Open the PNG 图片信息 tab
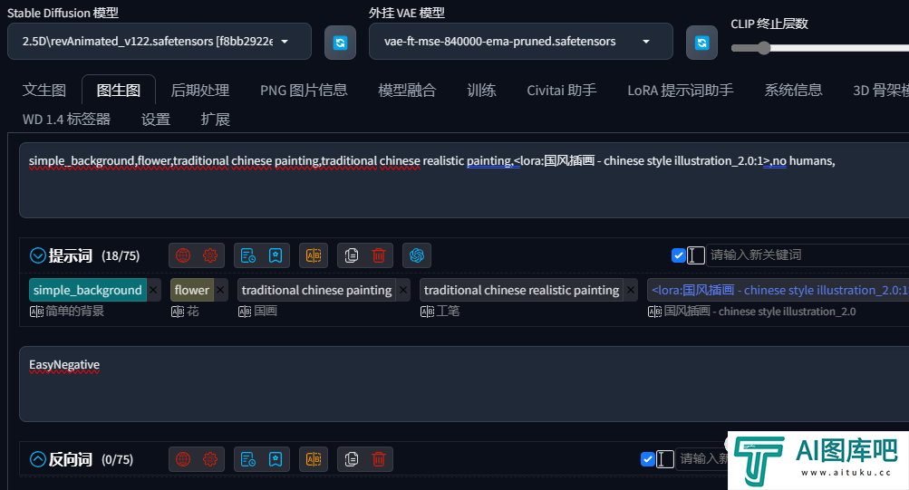Screen dimensions: 909x490 click(x=304, y=91)
